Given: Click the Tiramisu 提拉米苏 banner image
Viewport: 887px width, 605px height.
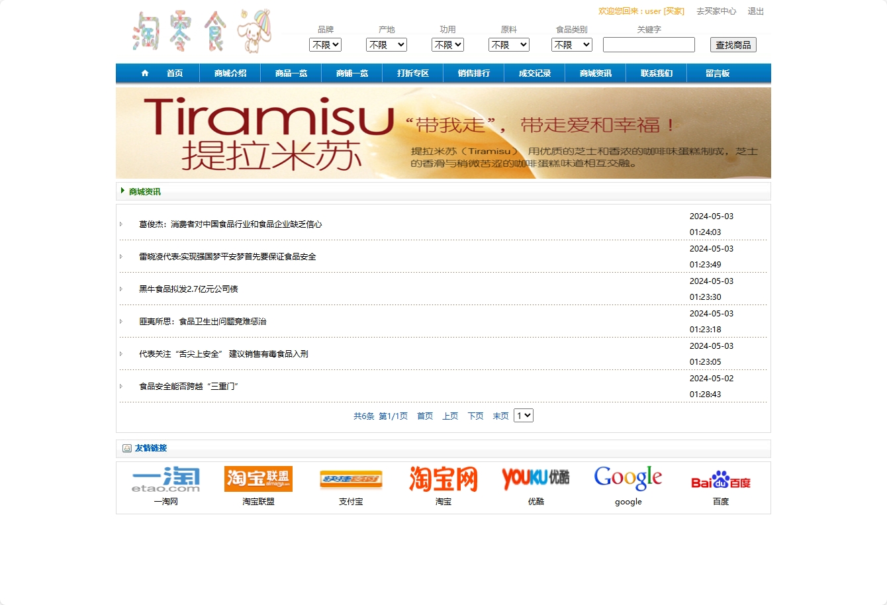Looking at the screenshot, I should 443,133.
